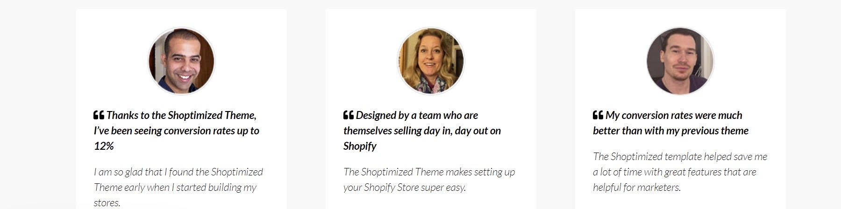841x209 pixels.
Task: Click quote mark icon before 'Designed by a team'
Action: [348, 115]
